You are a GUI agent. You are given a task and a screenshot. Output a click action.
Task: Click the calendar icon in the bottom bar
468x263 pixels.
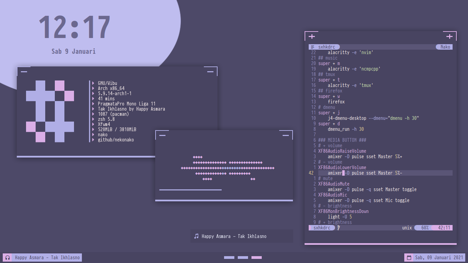pos(409,258)
